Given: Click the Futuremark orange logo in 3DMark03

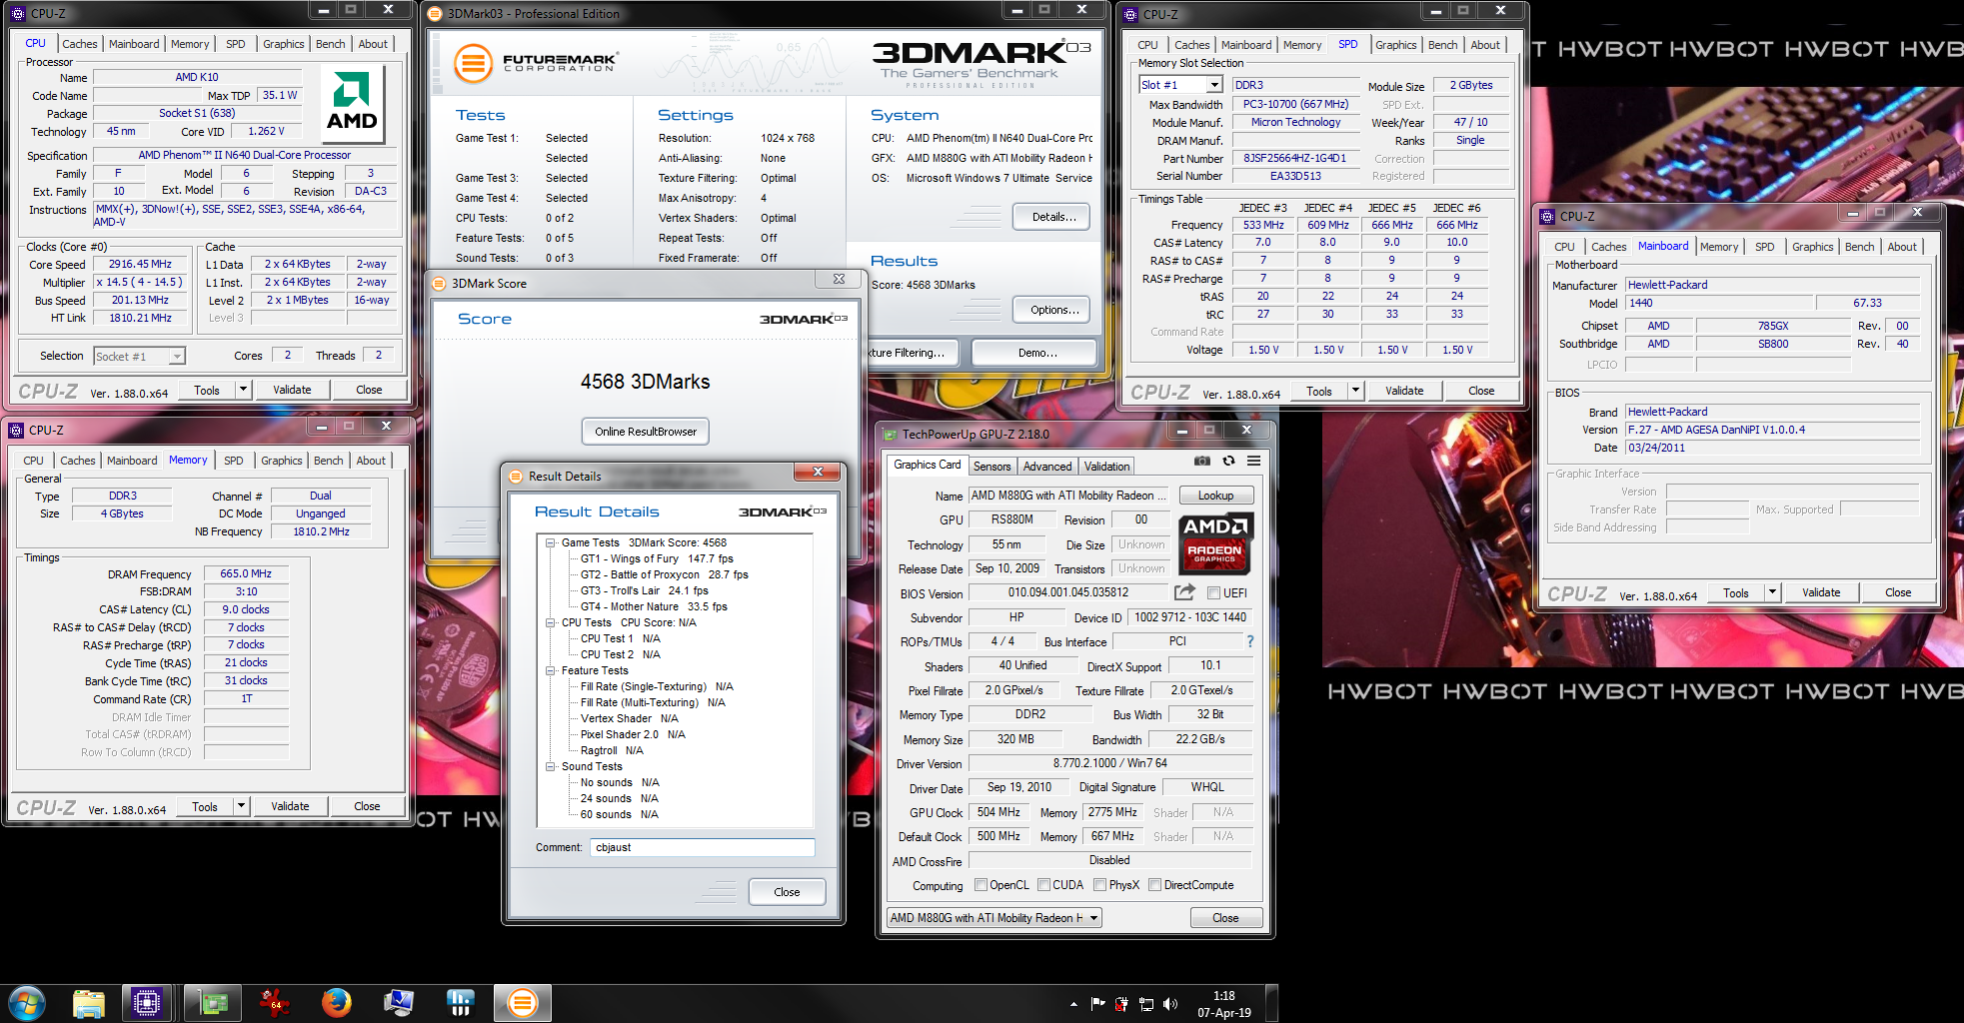Looking at the screenshot, I should pyautogui.click(x=473, y=64).
